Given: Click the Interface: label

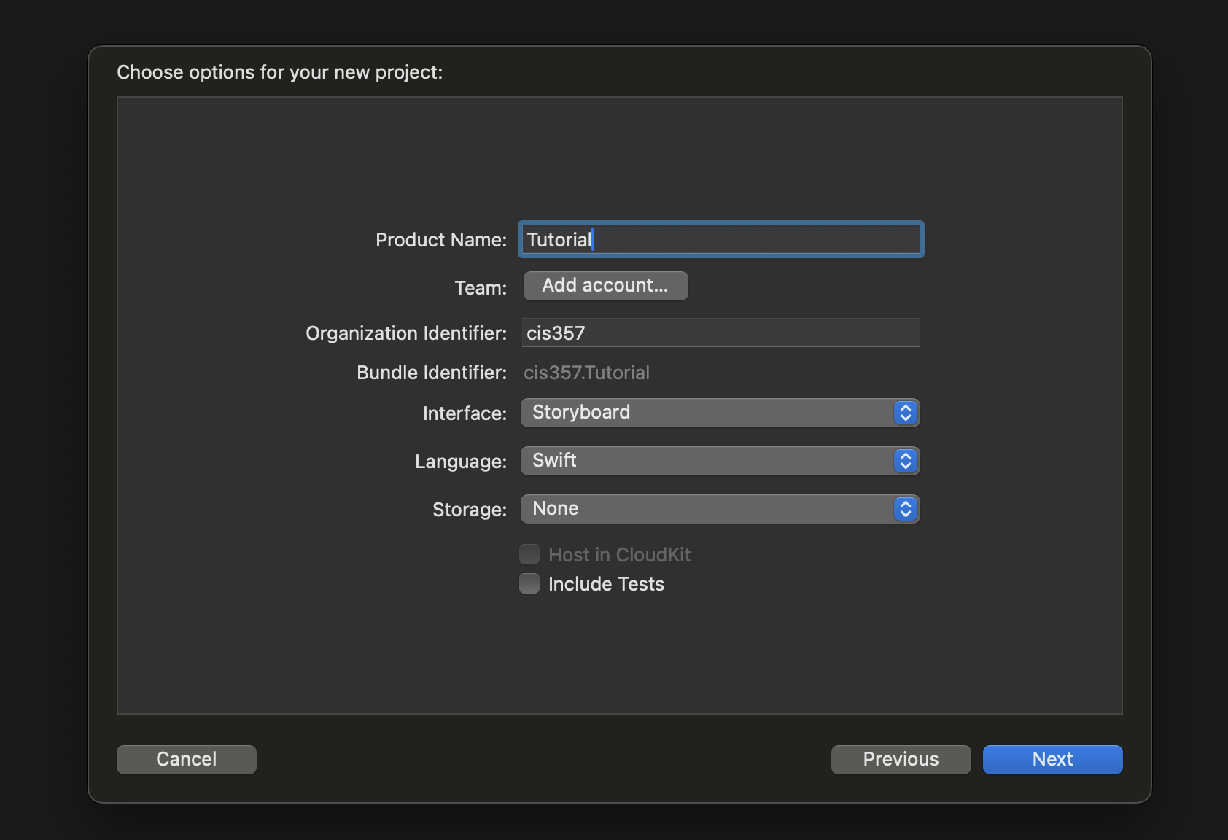Looking at the screenshot, I should coord(465,413).
